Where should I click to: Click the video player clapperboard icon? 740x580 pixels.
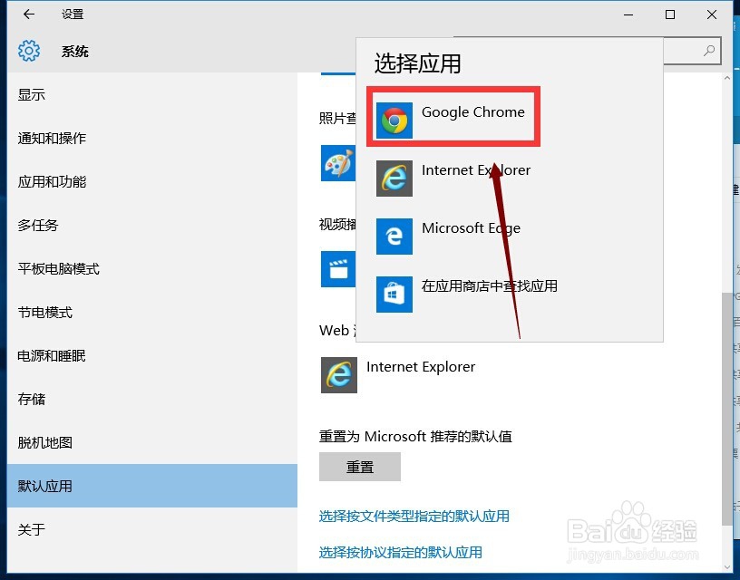pos(338,269)
